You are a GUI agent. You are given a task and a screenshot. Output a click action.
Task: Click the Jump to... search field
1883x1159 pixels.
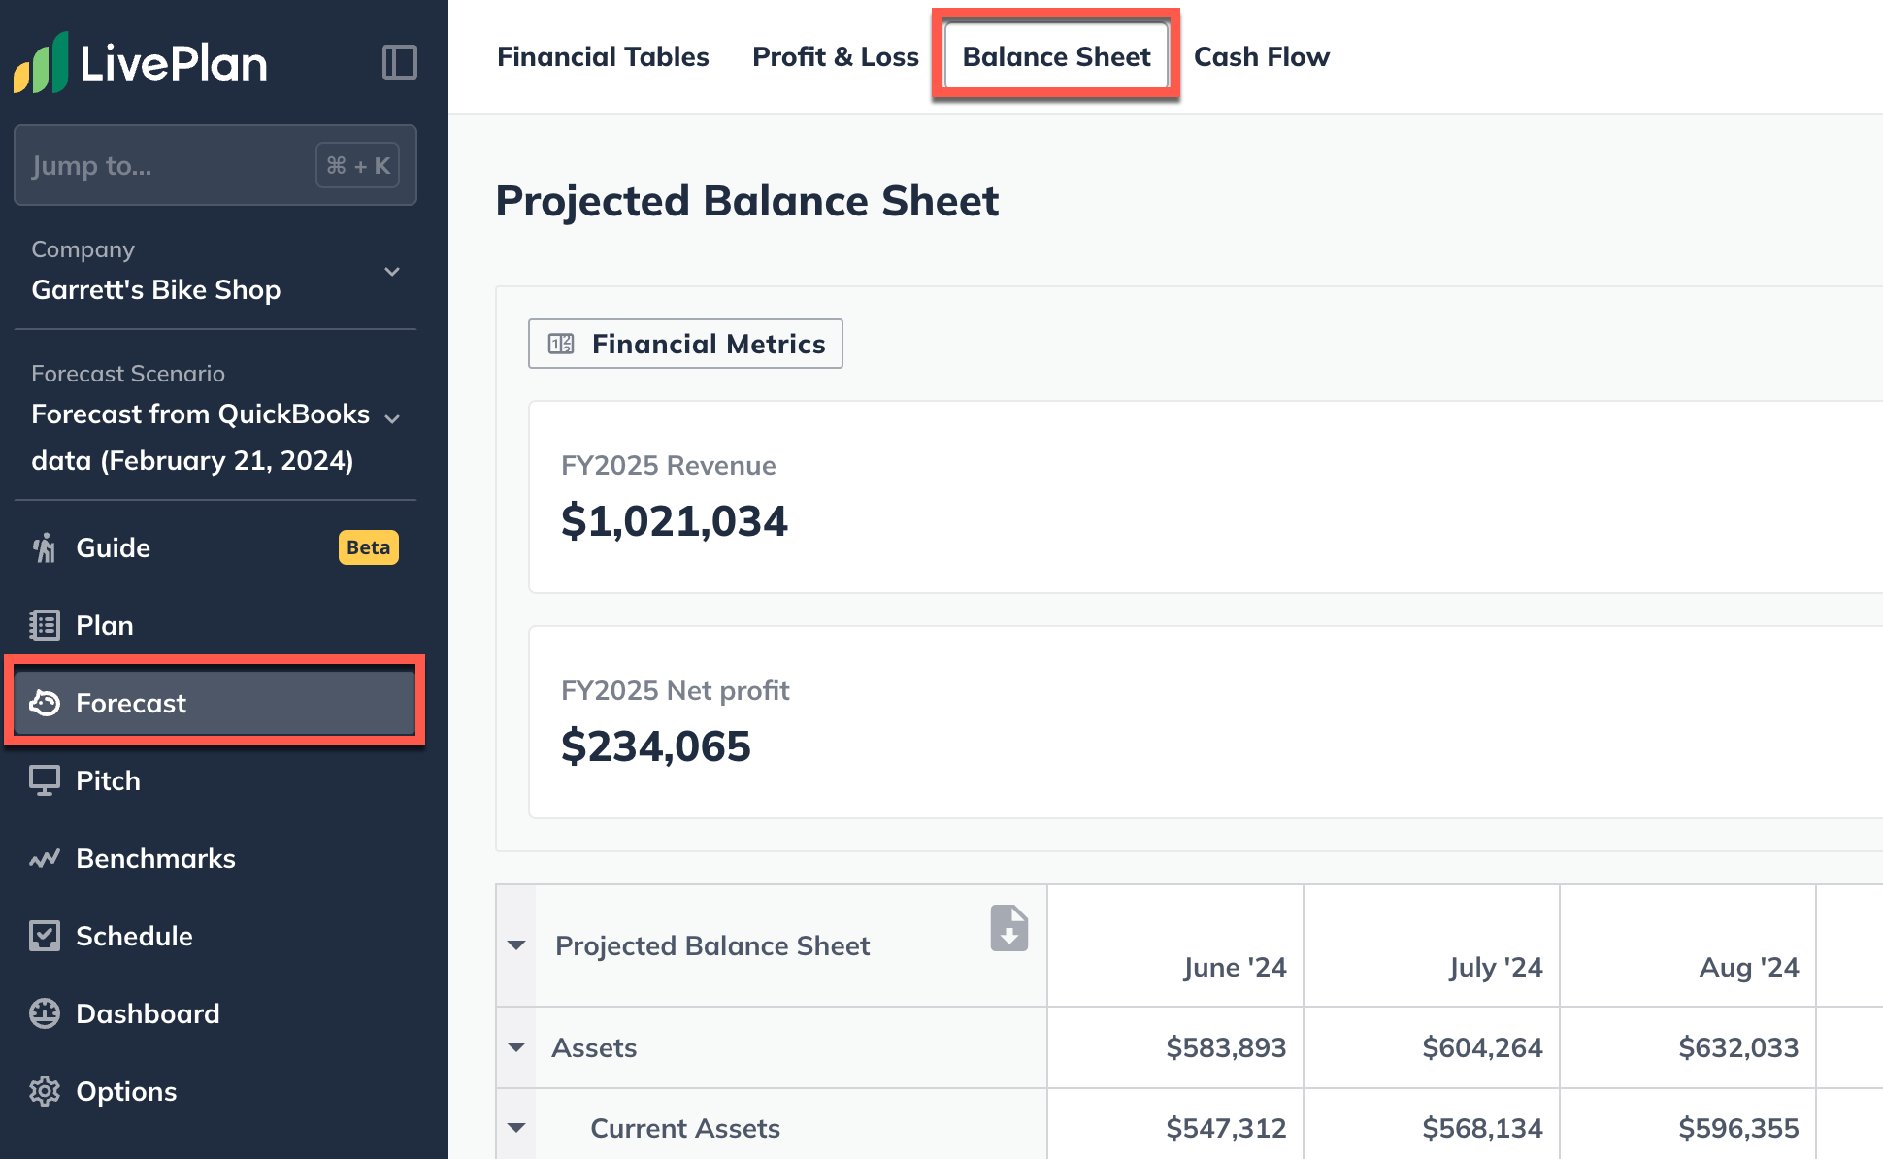click(x=215, y=165)
